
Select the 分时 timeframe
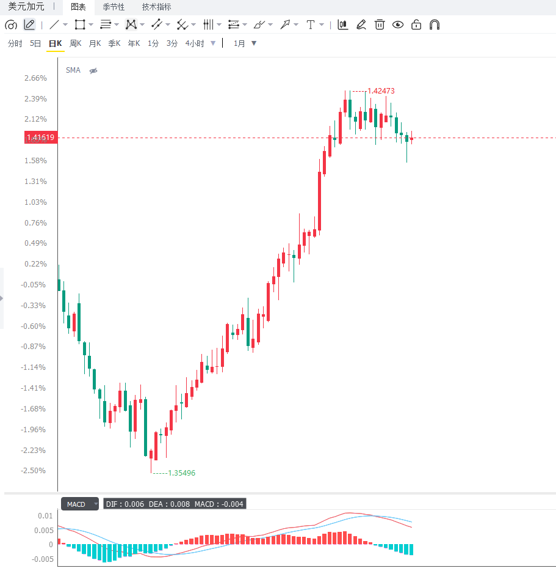click(x=15, y=43)
